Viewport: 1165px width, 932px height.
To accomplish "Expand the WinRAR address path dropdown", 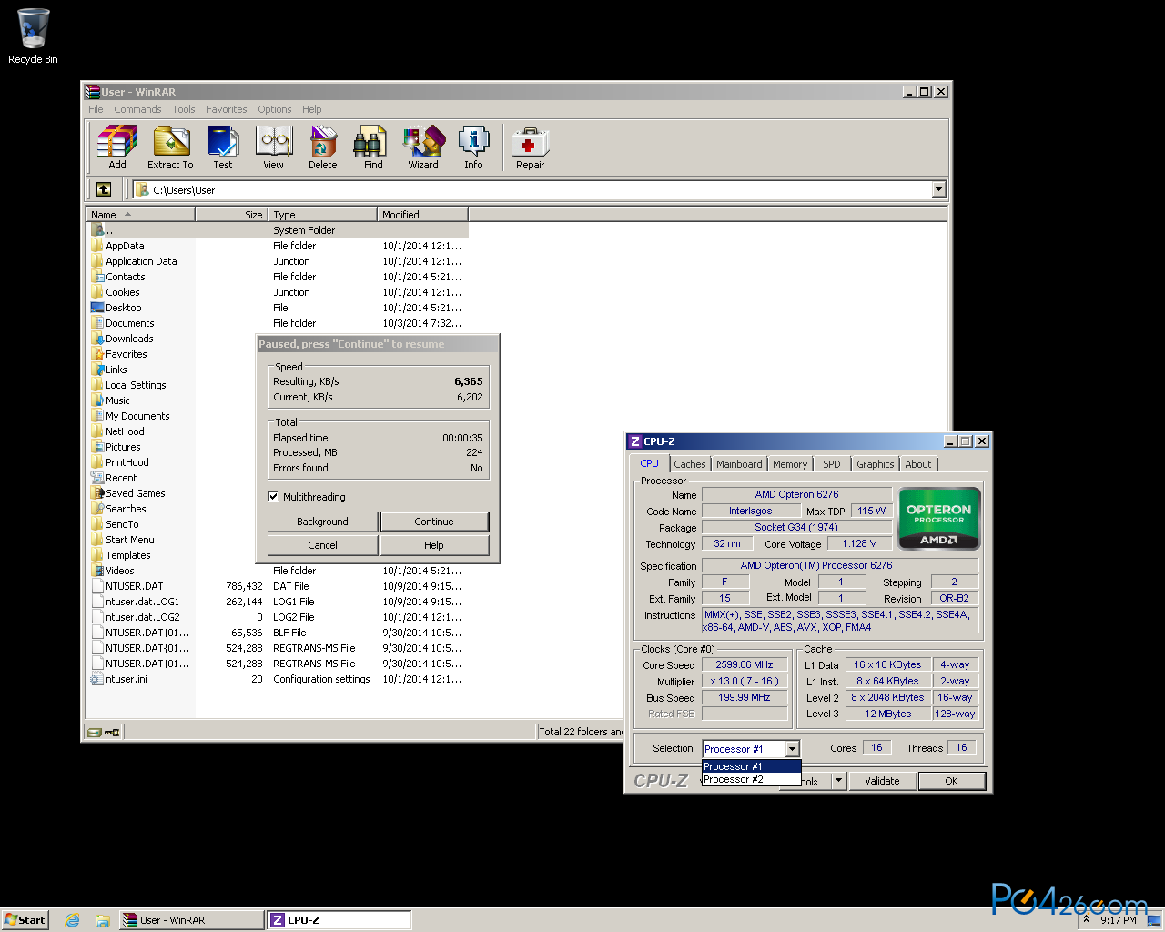I will [939, 189].
